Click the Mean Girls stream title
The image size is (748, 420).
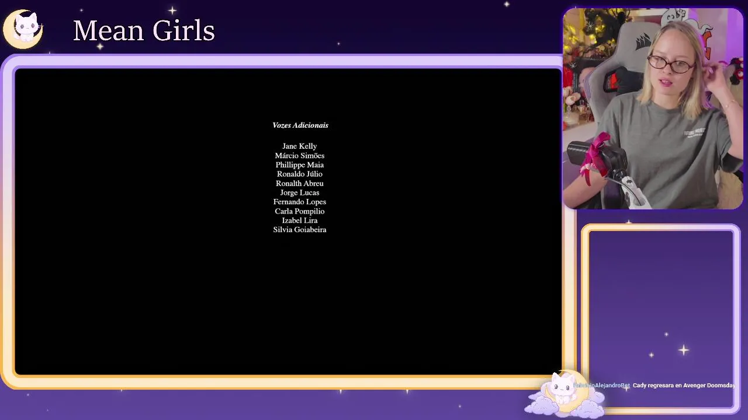[x=144, y=30]
